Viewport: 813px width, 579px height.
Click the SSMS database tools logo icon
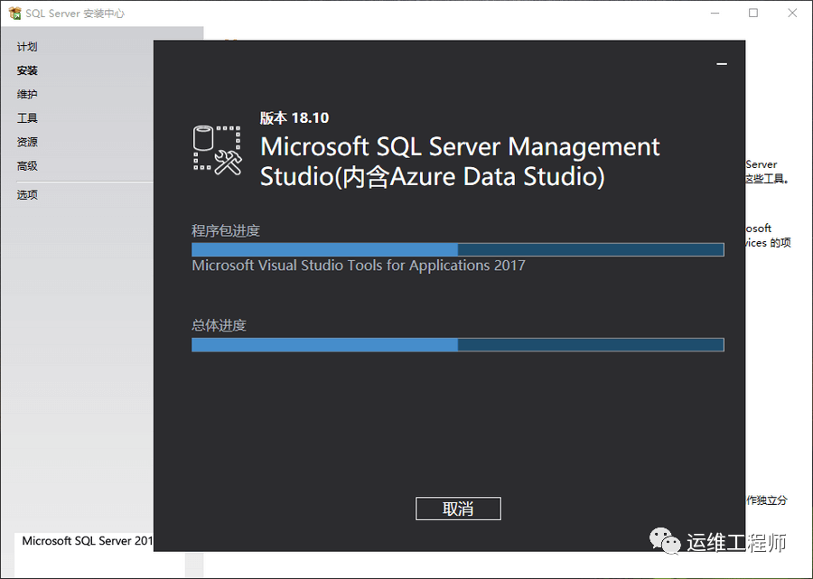217,150
